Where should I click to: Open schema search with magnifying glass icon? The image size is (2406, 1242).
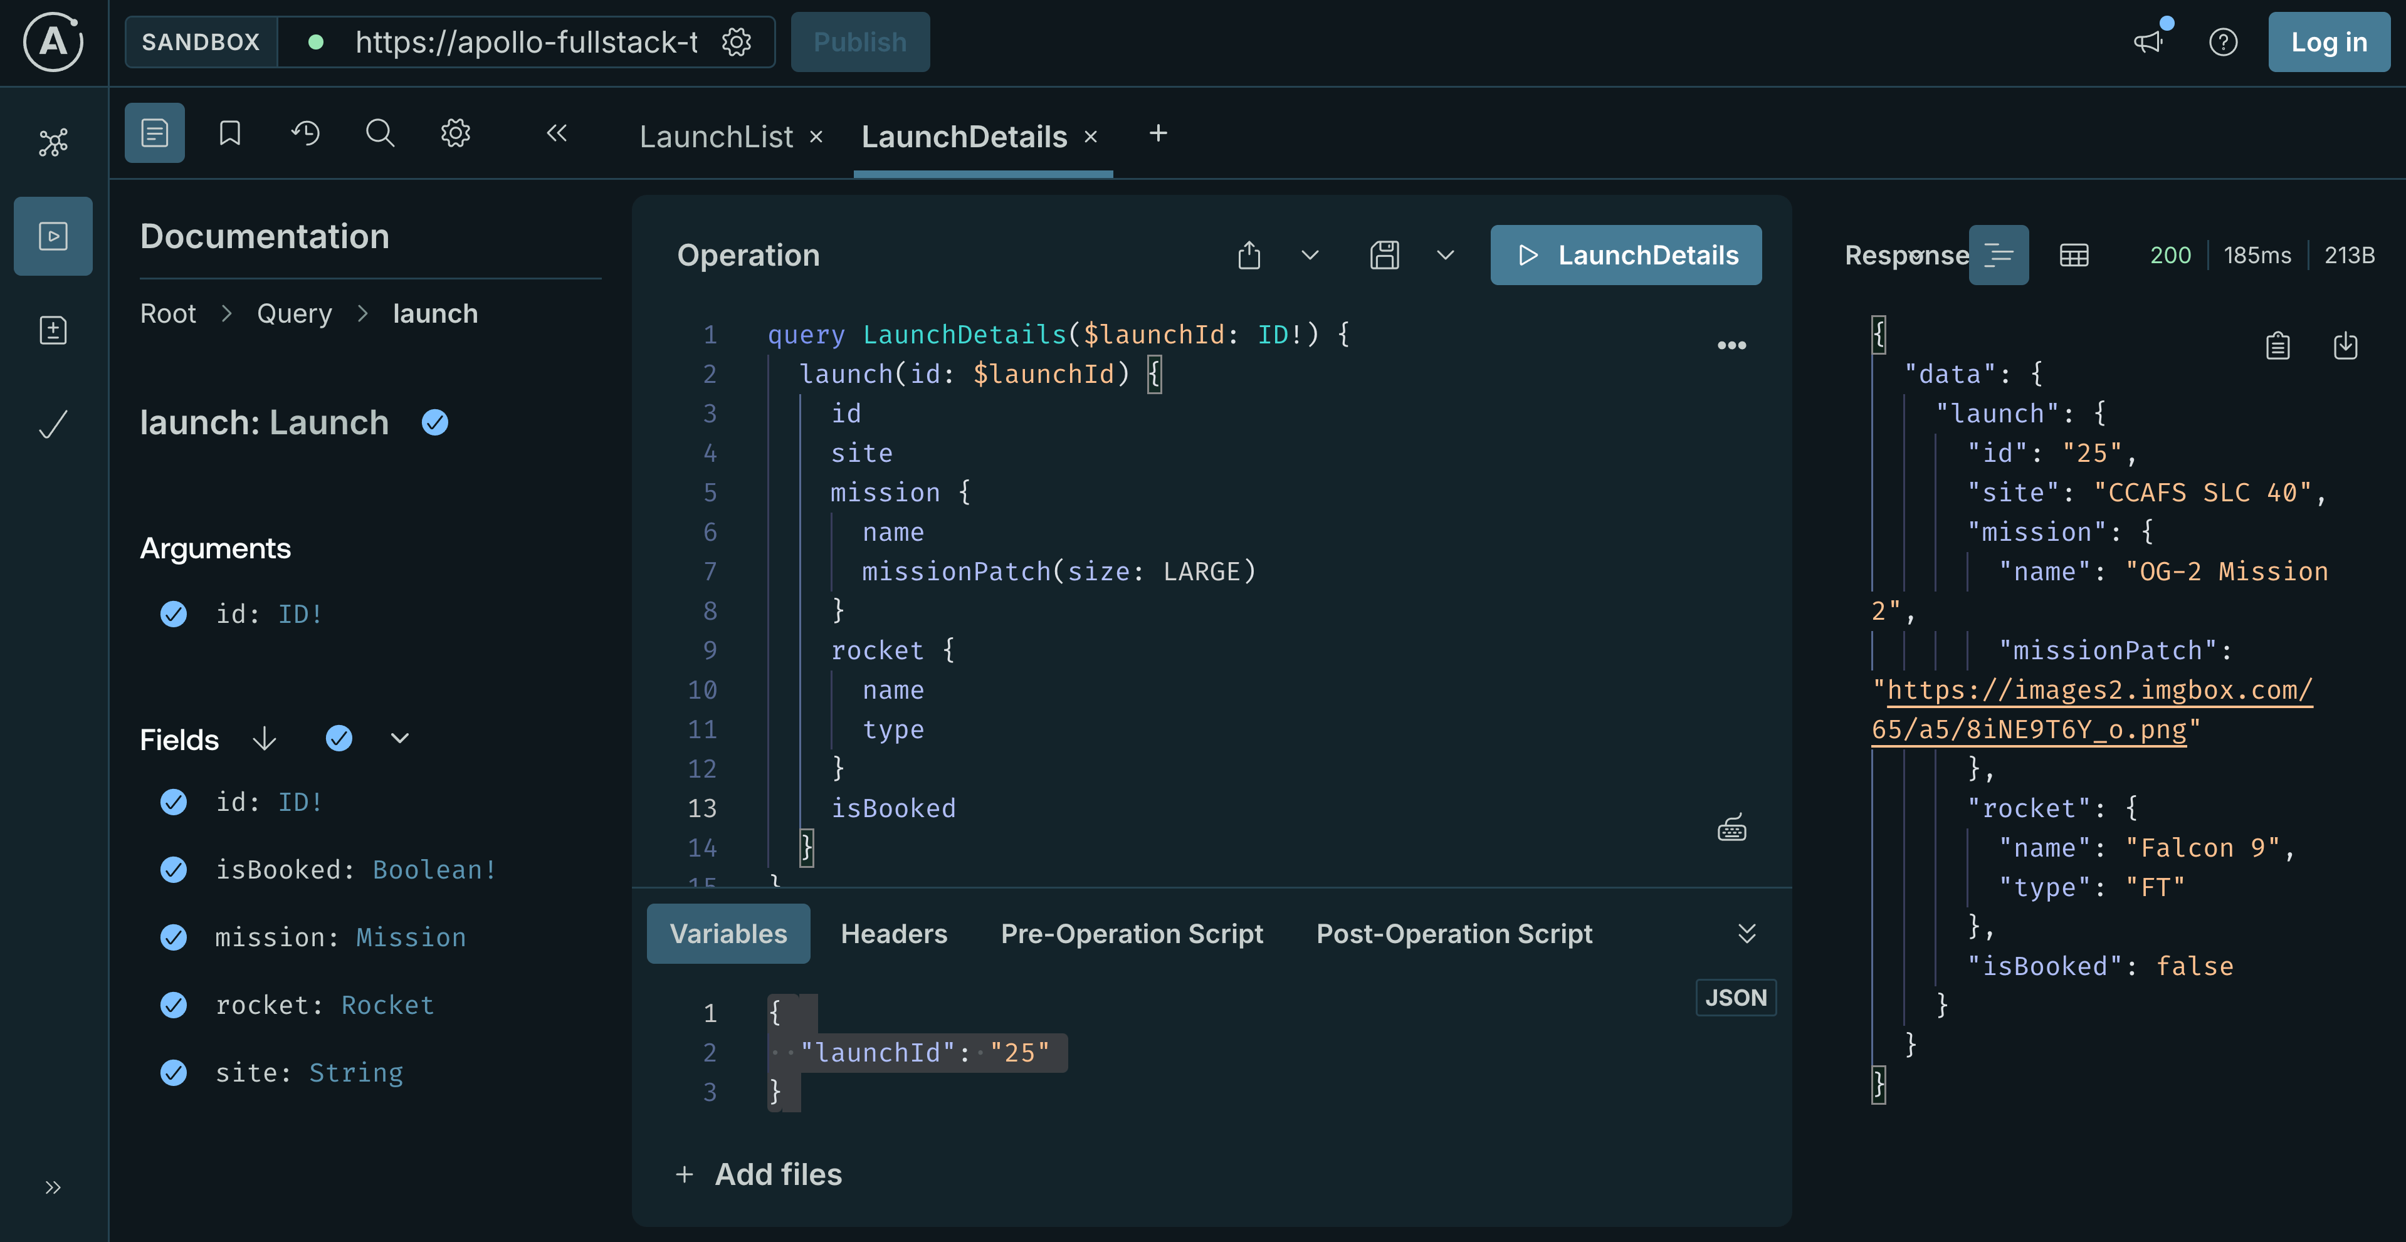point(380,133)
